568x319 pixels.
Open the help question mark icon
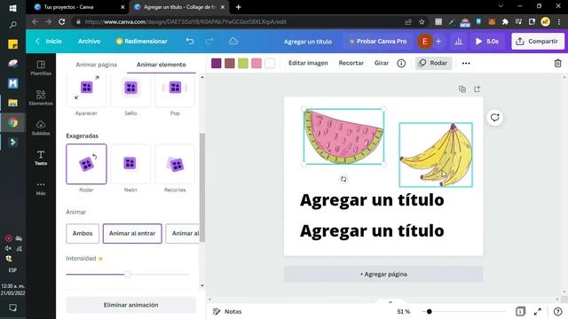pos(557,311)
